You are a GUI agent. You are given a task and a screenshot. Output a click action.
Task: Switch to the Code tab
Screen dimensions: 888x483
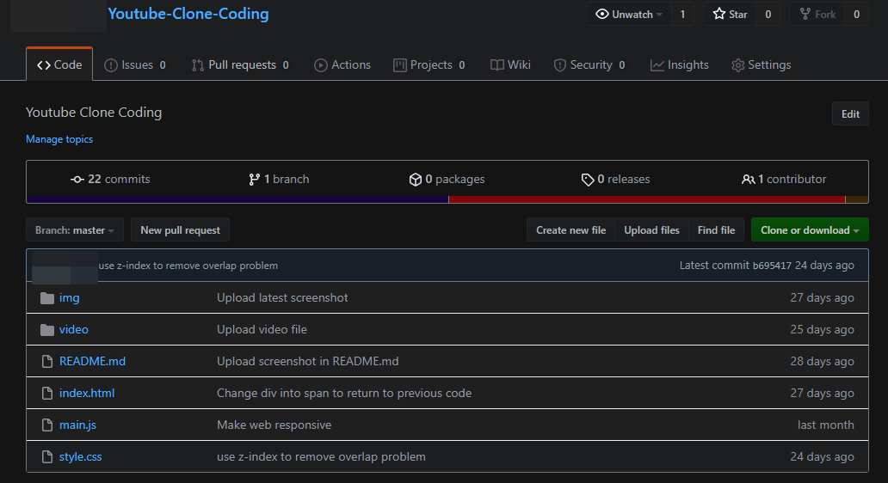pos(59,64)
